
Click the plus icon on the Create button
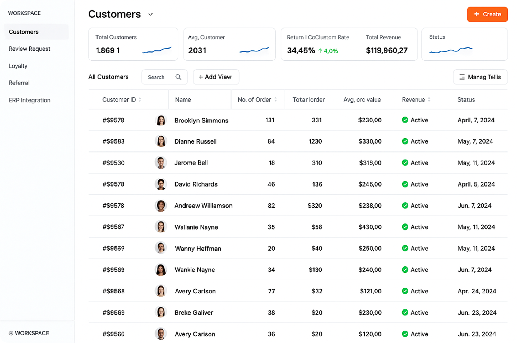coord(476,14)
